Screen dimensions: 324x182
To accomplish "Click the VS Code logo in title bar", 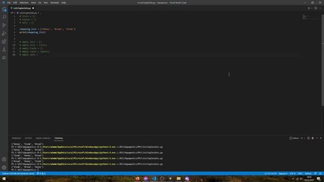I will (3, 3).
